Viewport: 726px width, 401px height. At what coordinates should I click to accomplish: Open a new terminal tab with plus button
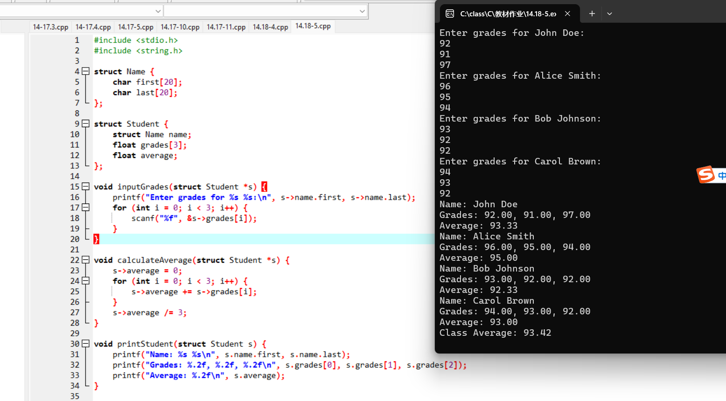point(592,14)
